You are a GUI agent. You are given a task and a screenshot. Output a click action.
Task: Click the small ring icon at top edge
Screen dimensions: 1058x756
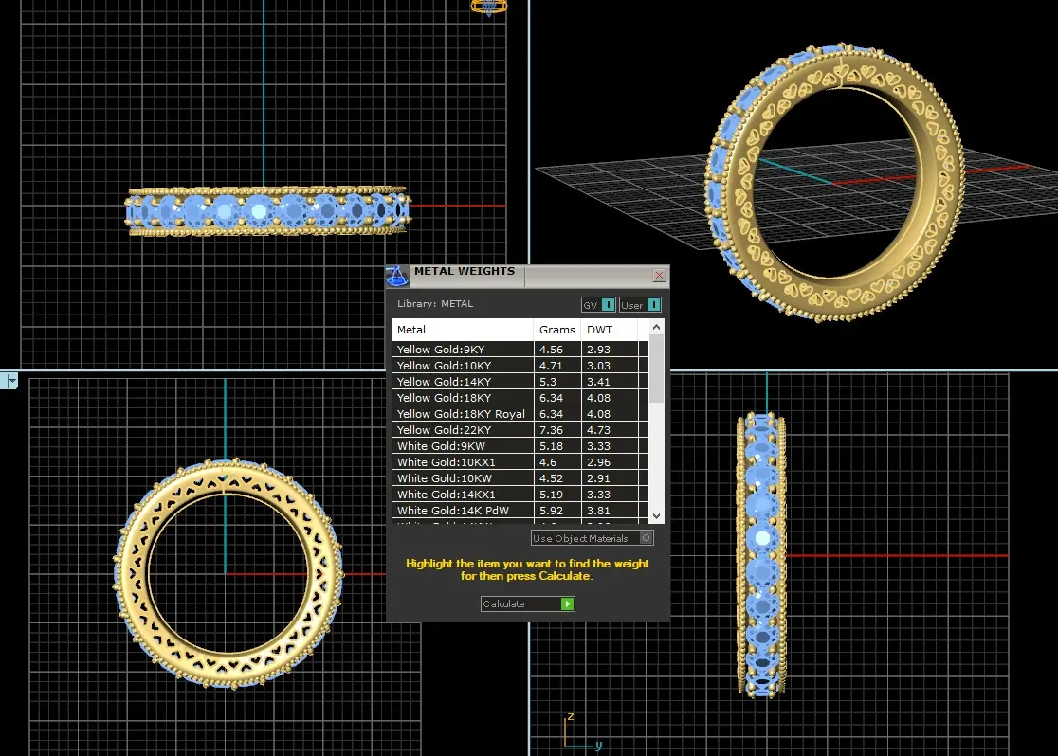pyautogui.click(x=489, y=8)
